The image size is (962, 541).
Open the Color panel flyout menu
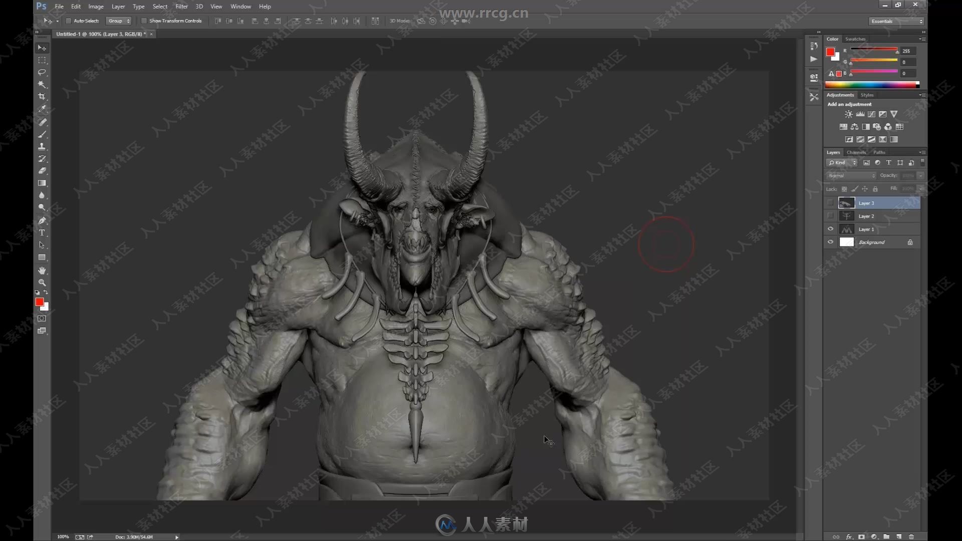tap(922, 39)
